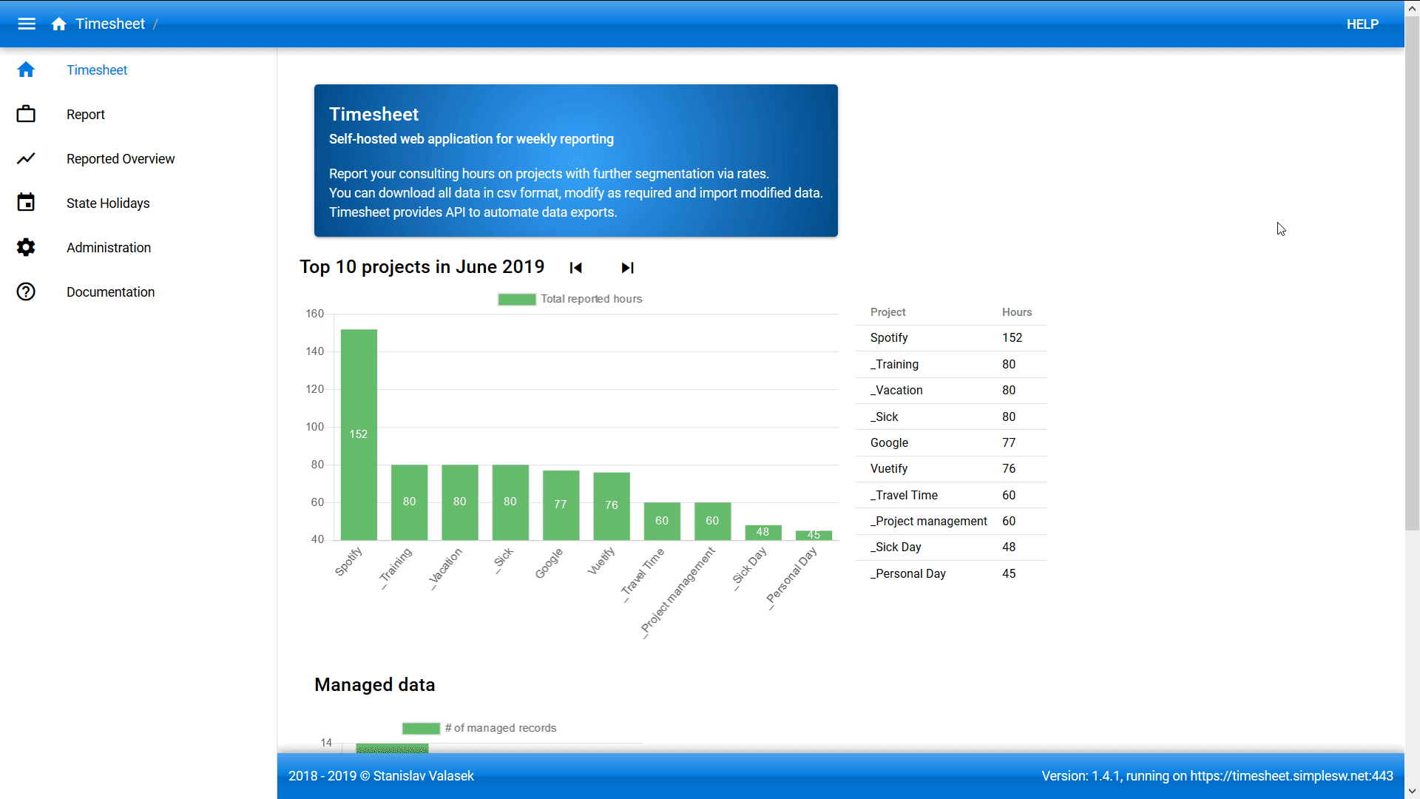Click the Administration gear icon
Screen dimensions: 1420x799
27,247
